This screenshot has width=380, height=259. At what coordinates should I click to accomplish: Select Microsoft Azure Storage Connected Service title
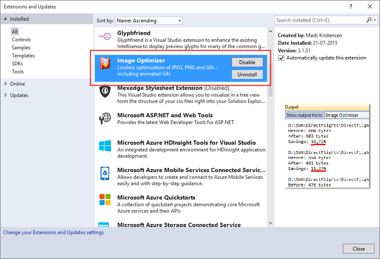(x=179, y=224)
